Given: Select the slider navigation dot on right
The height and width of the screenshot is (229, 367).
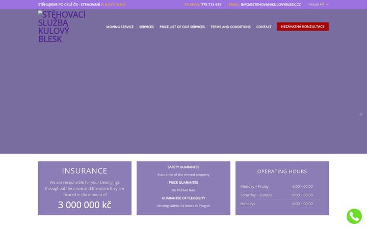Looking at the screenshot, I should pos(361,114).
